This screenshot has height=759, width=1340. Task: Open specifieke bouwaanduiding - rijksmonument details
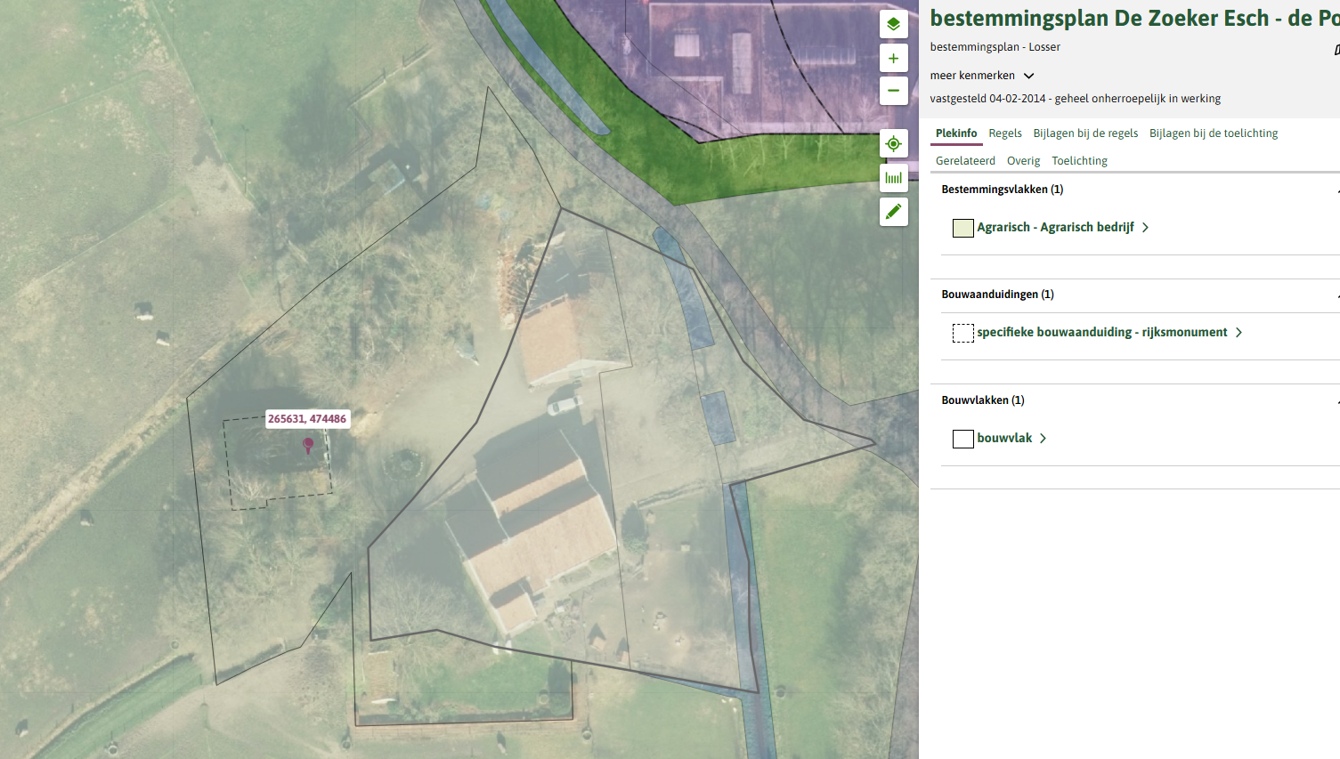coord(1102,333)
